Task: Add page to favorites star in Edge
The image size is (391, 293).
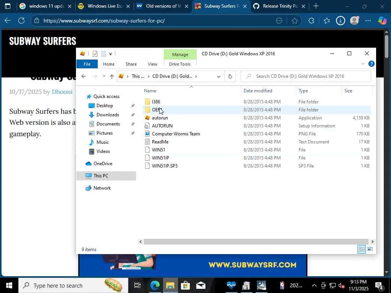Action: click(x=294, y=21)
